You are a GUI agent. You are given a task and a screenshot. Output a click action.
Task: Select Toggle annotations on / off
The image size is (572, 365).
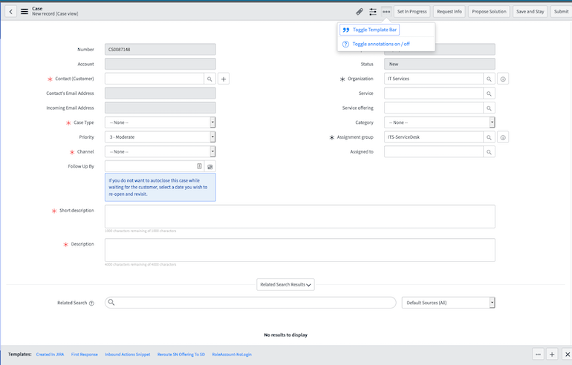point(380,44)
